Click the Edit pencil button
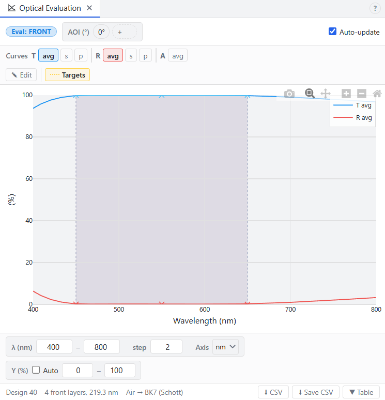385x400 pixels. click(21, 75)
